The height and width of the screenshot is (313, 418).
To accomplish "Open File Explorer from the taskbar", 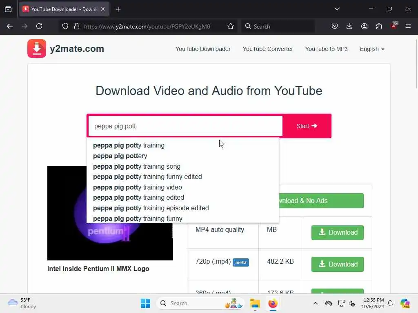I will click(x=255, y=303).
